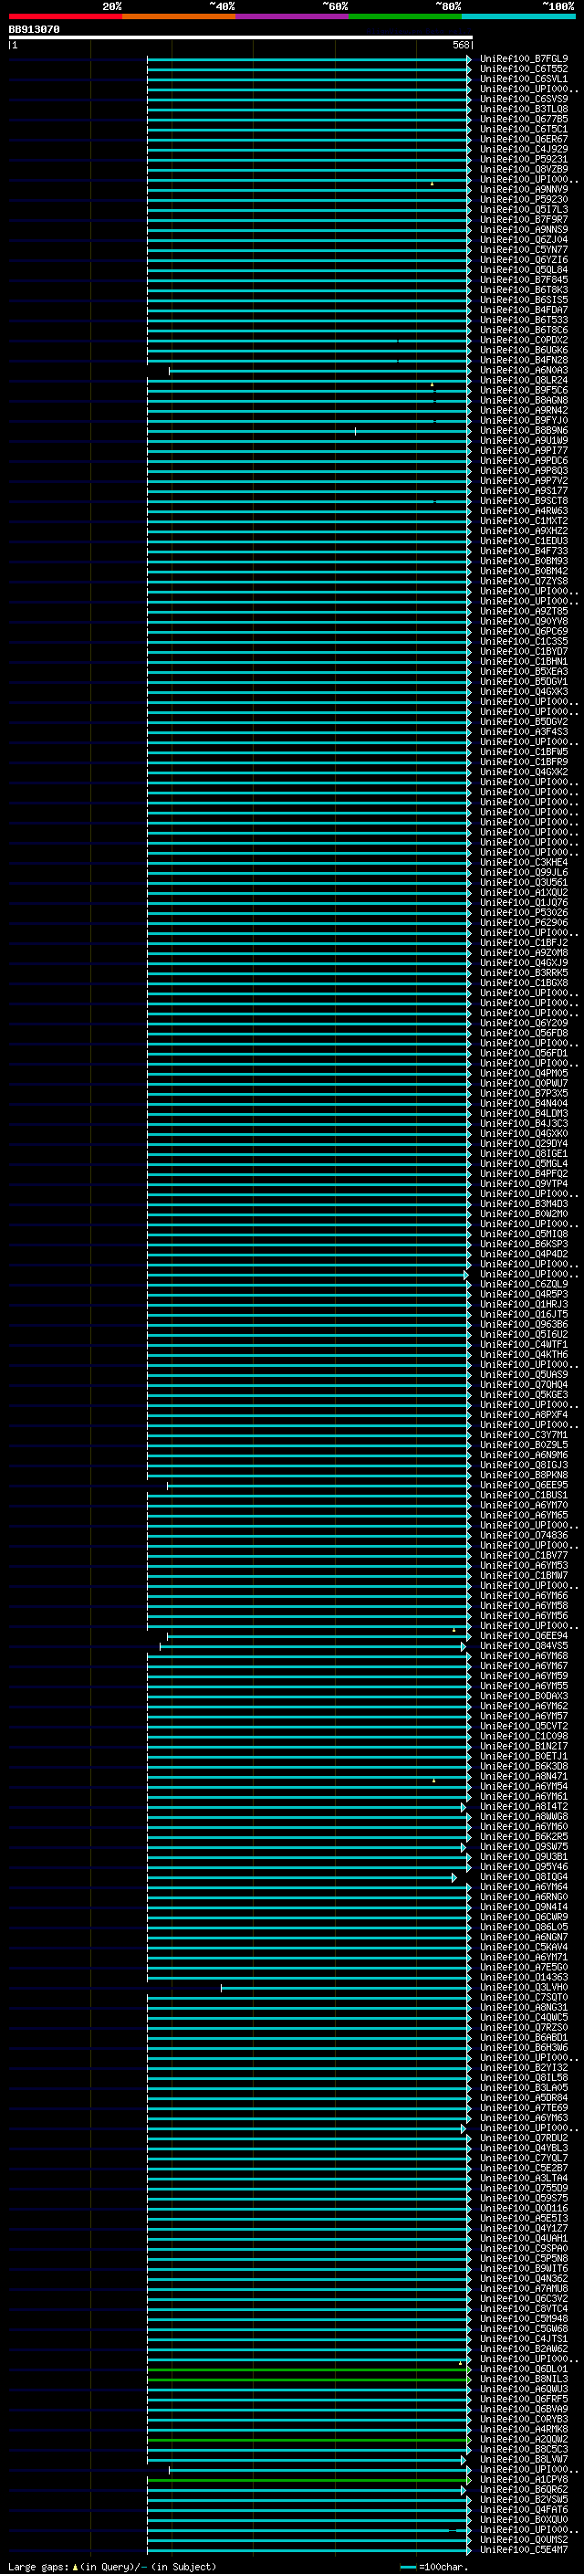Screen dimensions: 584x2574
Task: Click alignment bar of UniRef100_B7FGL9
Action: (x=309, y=59)
